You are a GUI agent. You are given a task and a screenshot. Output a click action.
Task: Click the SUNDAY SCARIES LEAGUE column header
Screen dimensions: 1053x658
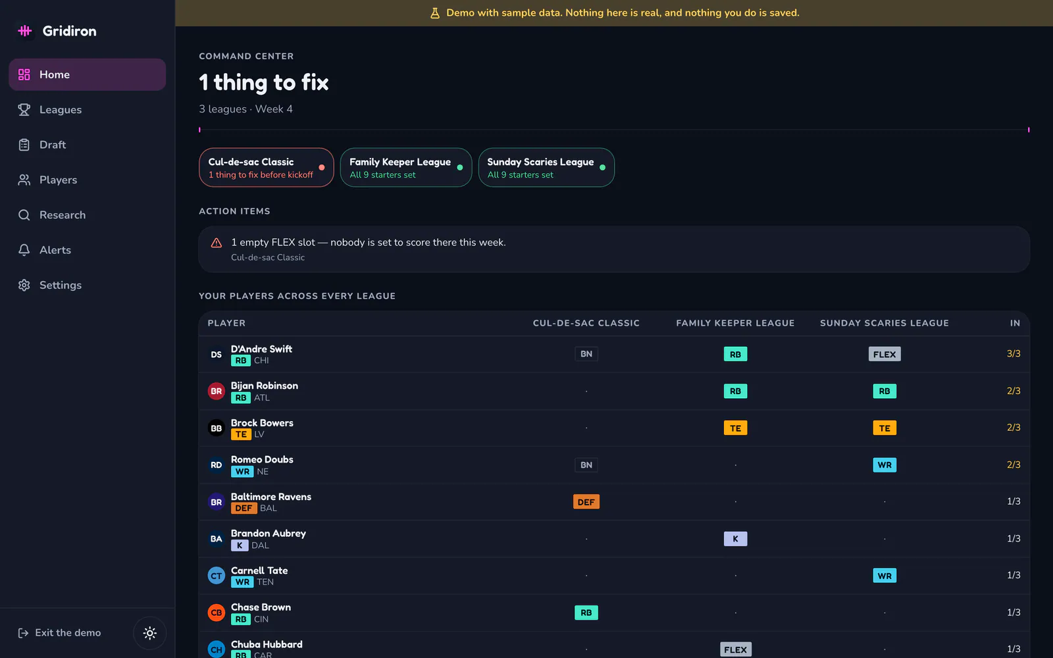tap(885, 323)
